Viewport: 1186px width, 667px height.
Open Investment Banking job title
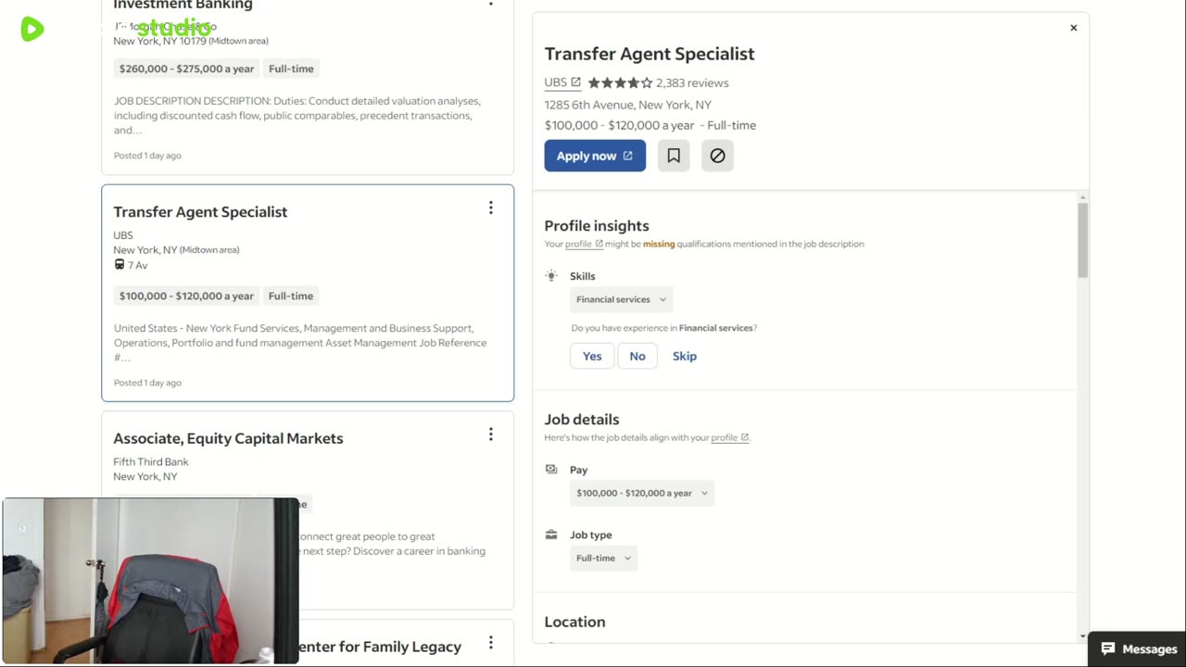[183, 6]
